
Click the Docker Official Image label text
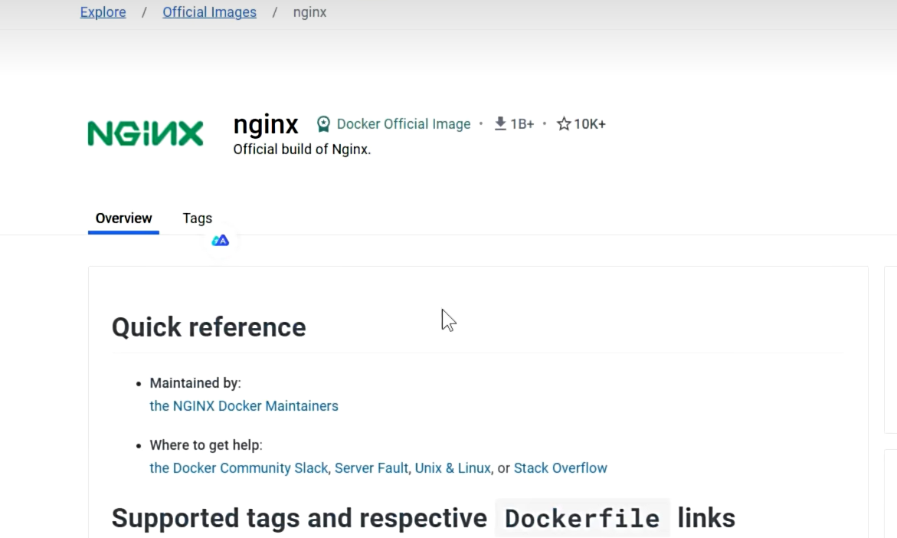click(404, 124)
